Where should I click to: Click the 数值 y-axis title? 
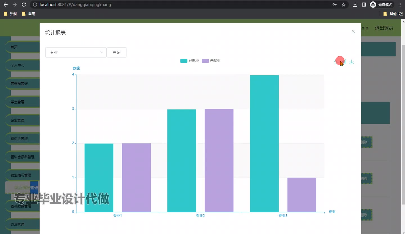click(76, 68)
